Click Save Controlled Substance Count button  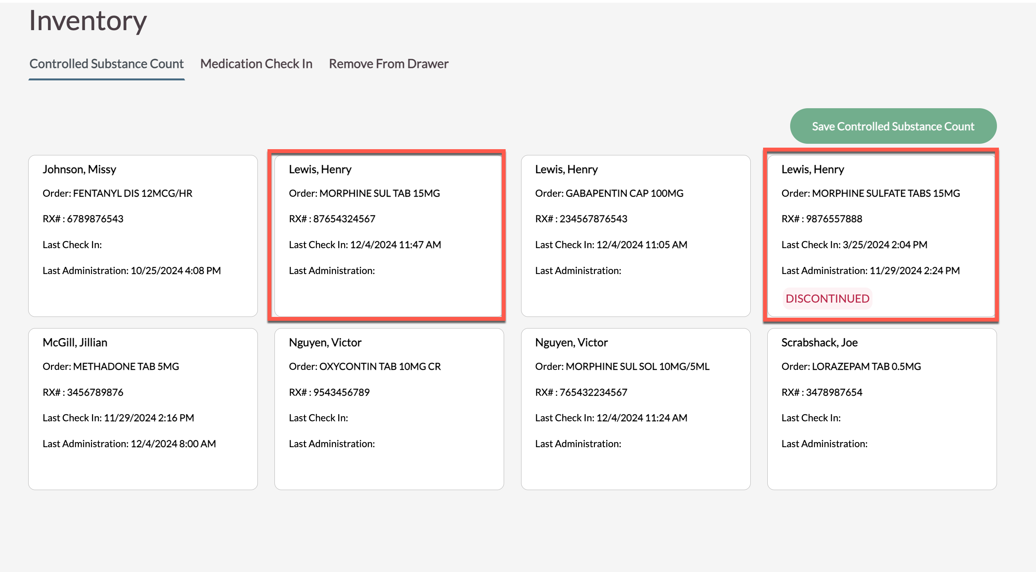893,126
